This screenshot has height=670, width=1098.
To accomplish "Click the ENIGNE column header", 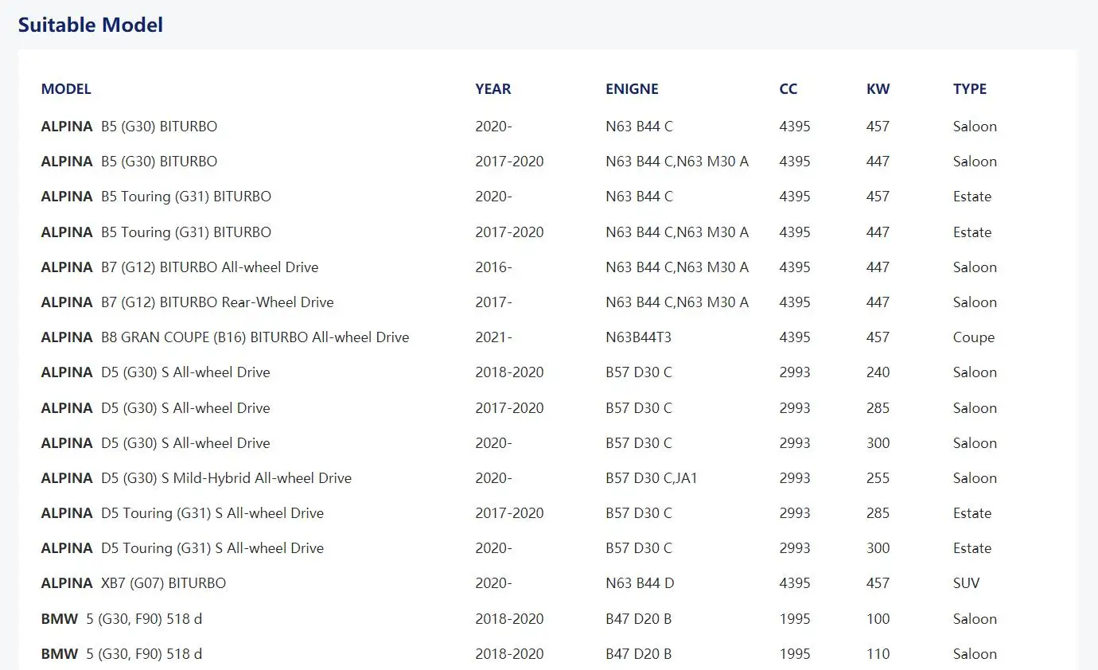I will click(632, 89).
